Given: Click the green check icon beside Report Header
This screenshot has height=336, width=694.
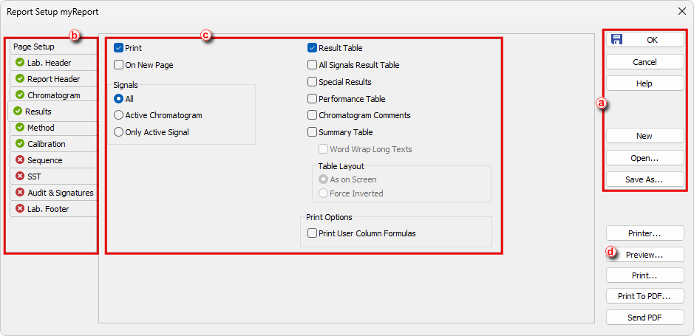Looking at the screenshot, I should [x=19, y=79].
